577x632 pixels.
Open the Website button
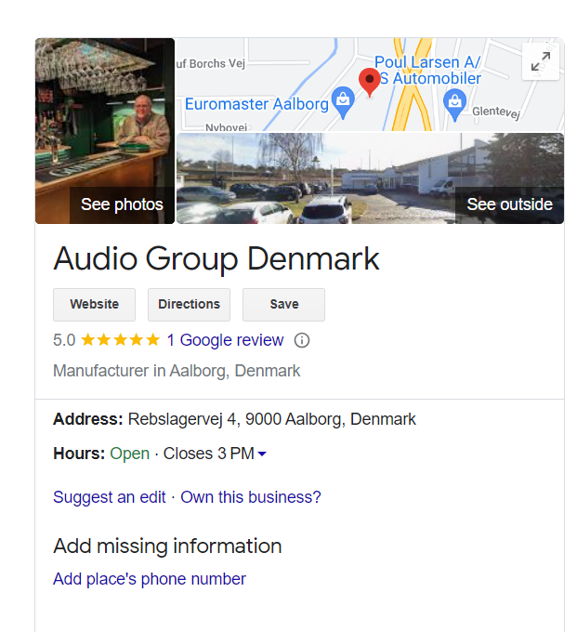pyautogui.click(x=94, y=304)
